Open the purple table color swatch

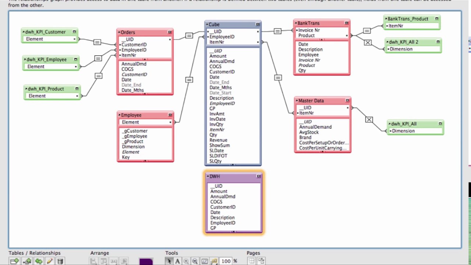pos(146,262)
